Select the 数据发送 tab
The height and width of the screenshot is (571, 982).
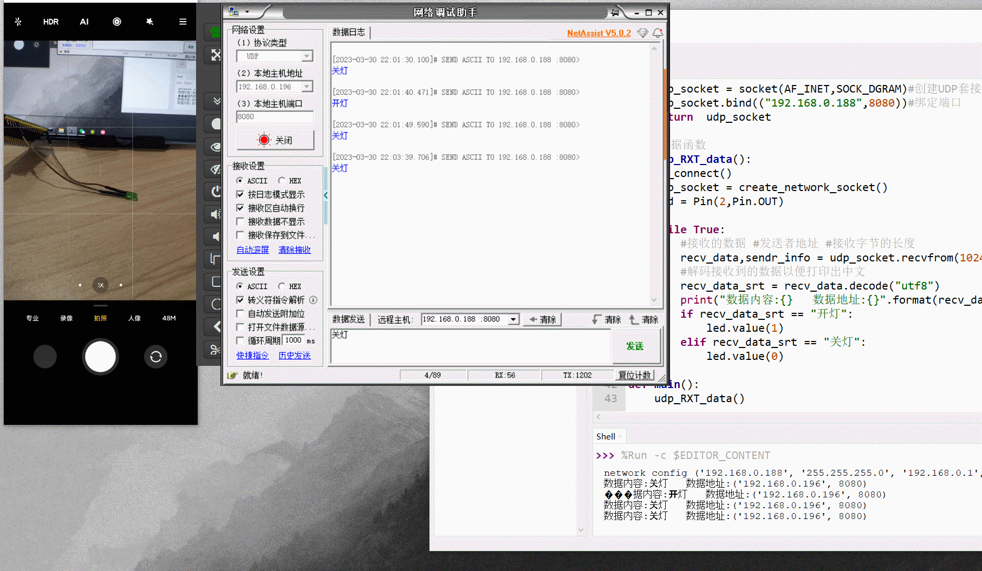(349, 319)
